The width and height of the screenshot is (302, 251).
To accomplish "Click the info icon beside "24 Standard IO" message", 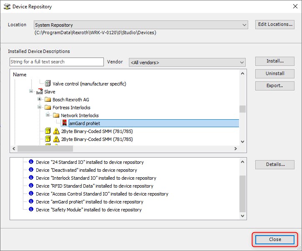I will 31,162.
